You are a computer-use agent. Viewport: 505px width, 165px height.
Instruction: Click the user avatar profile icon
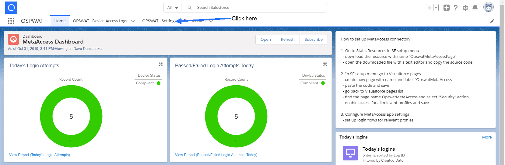coord(488,7)
